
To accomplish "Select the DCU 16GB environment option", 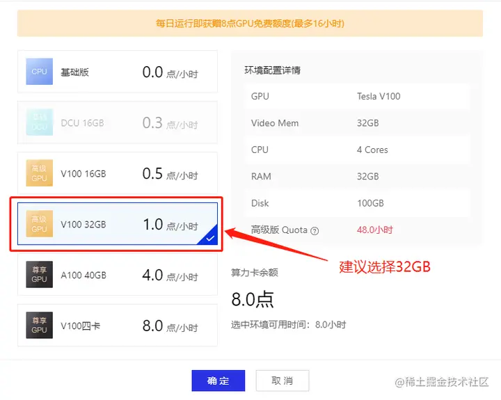I will pyautogui.click(x=118, y=122).
